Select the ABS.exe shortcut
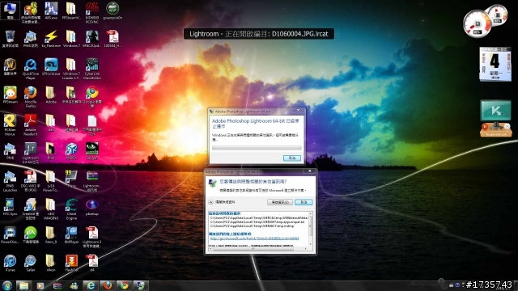Viewport: 518px width, 291px height. tap(51, 11)
